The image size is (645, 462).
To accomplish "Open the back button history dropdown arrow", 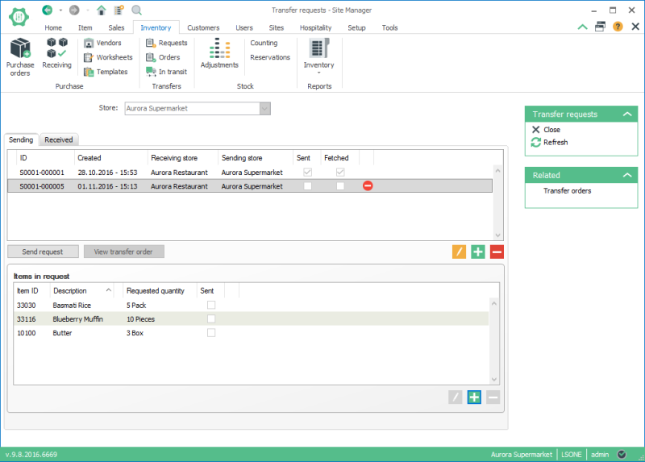I will (60, 10).
